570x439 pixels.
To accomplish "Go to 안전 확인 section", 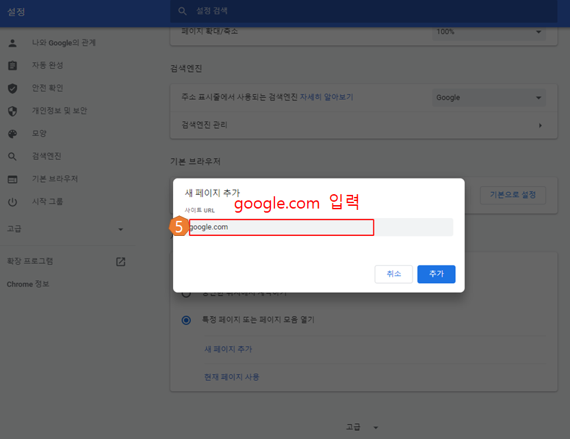I will coord(48,88).
